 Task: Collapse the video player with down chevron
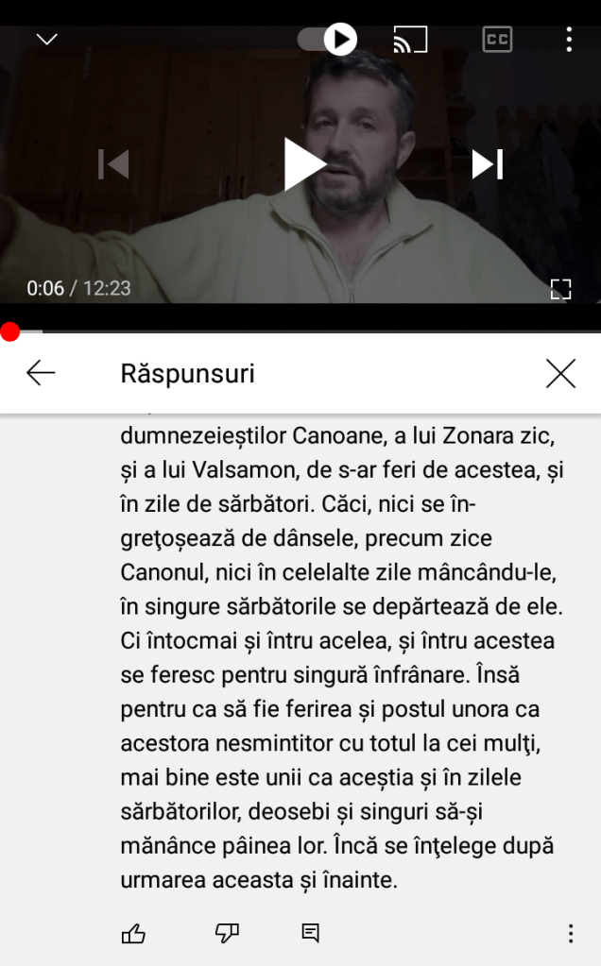coord(47,40)
